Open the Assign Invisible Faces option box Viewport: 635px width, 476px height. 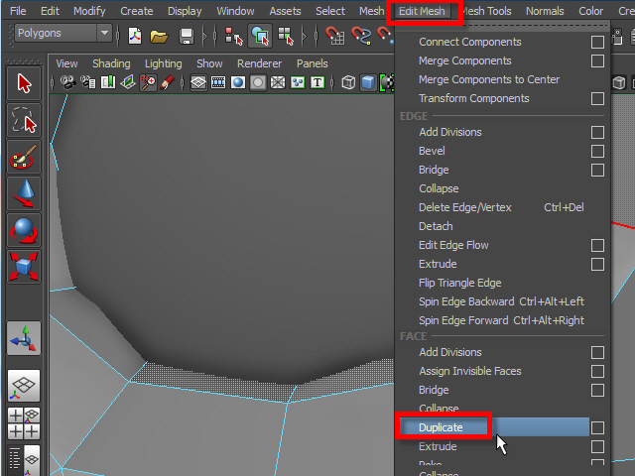pyautogui.click(x=597, y=371)
